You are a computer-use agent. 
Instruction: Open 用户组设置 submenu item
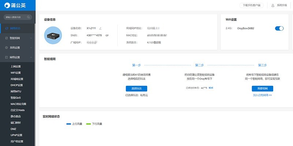tap(17, 141)
